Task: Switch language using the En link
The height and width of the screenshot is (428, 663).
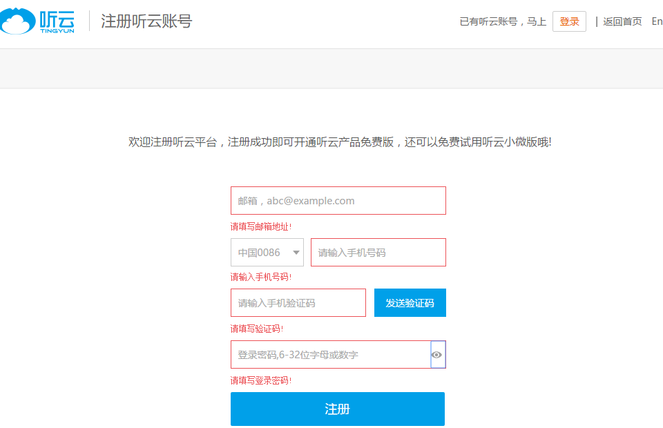Action: 656,21
